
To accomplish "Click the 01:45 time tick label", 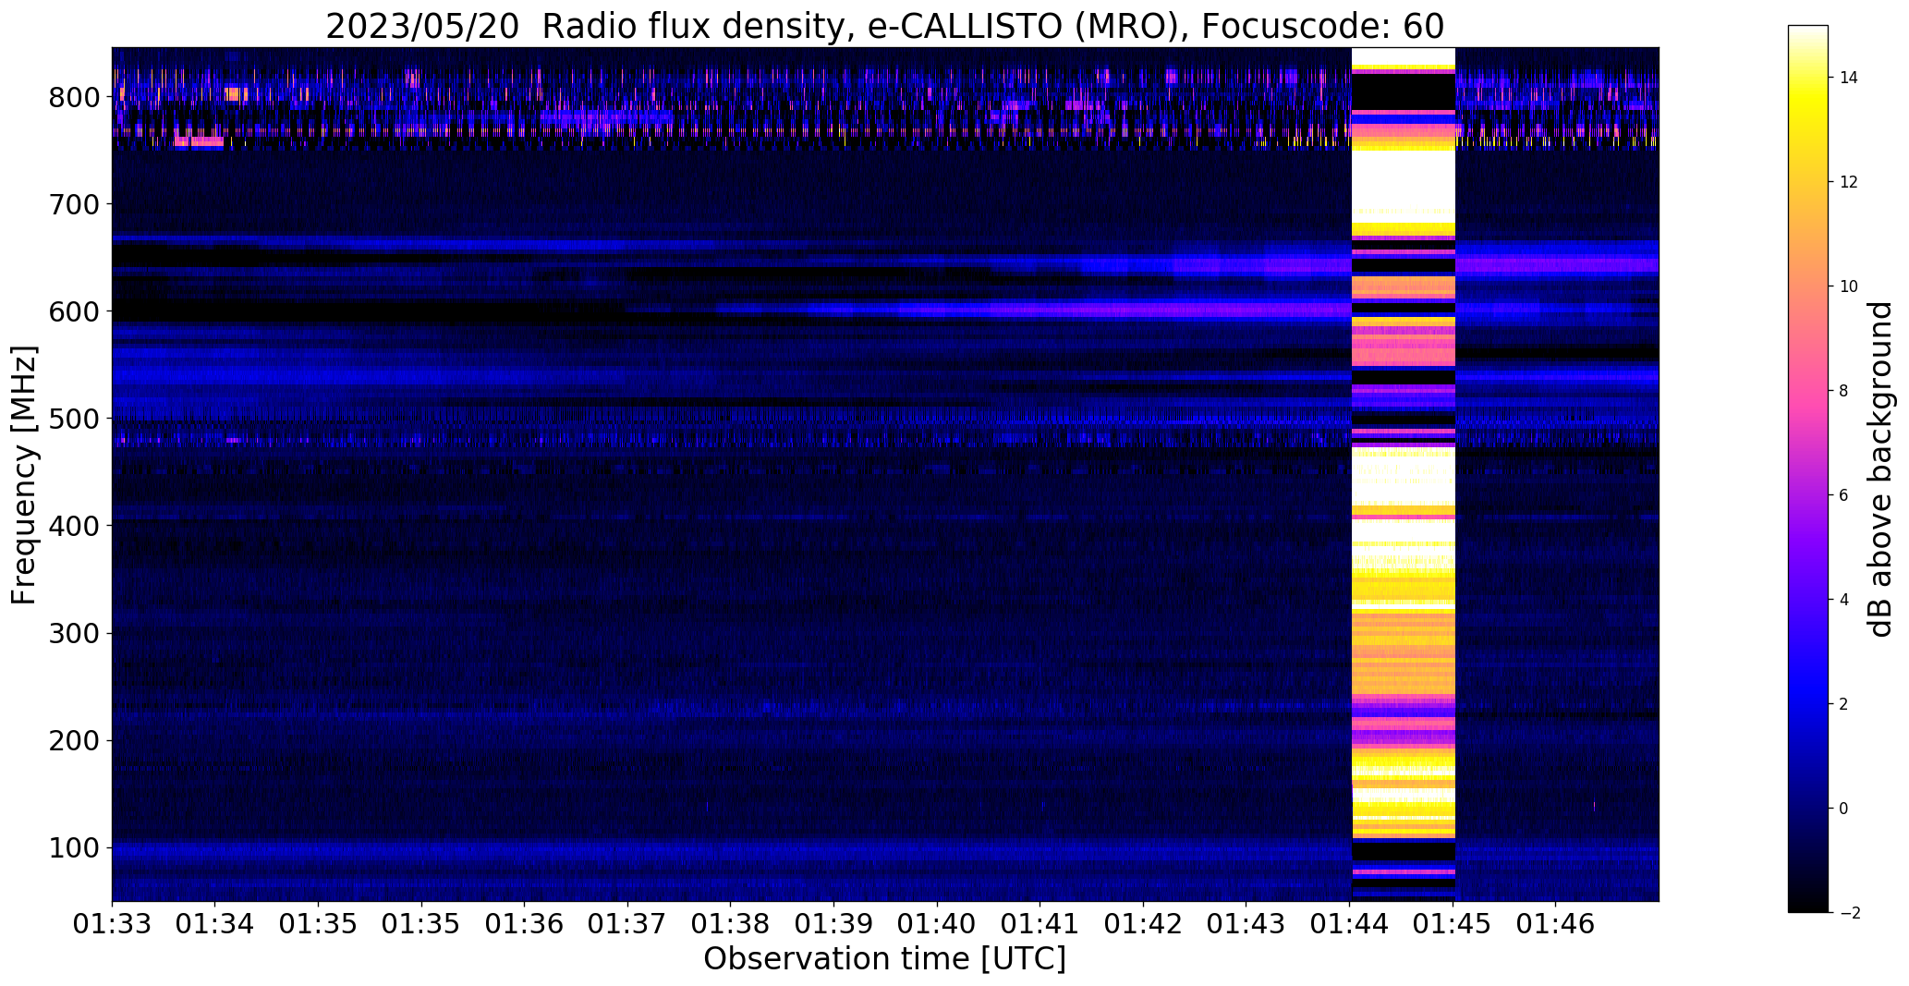I will tap(1453, 923).
